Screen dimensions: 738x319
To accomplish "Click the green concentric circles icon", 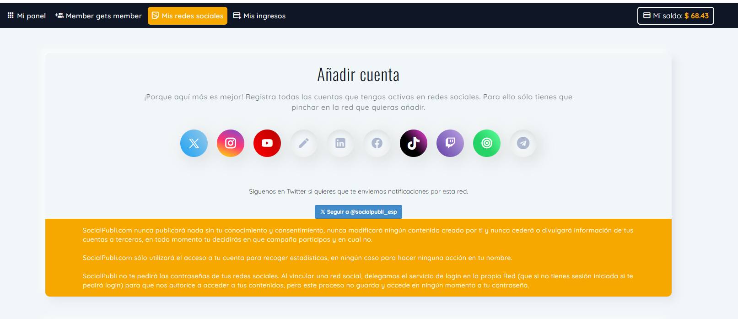I will [x=487, y=143].
